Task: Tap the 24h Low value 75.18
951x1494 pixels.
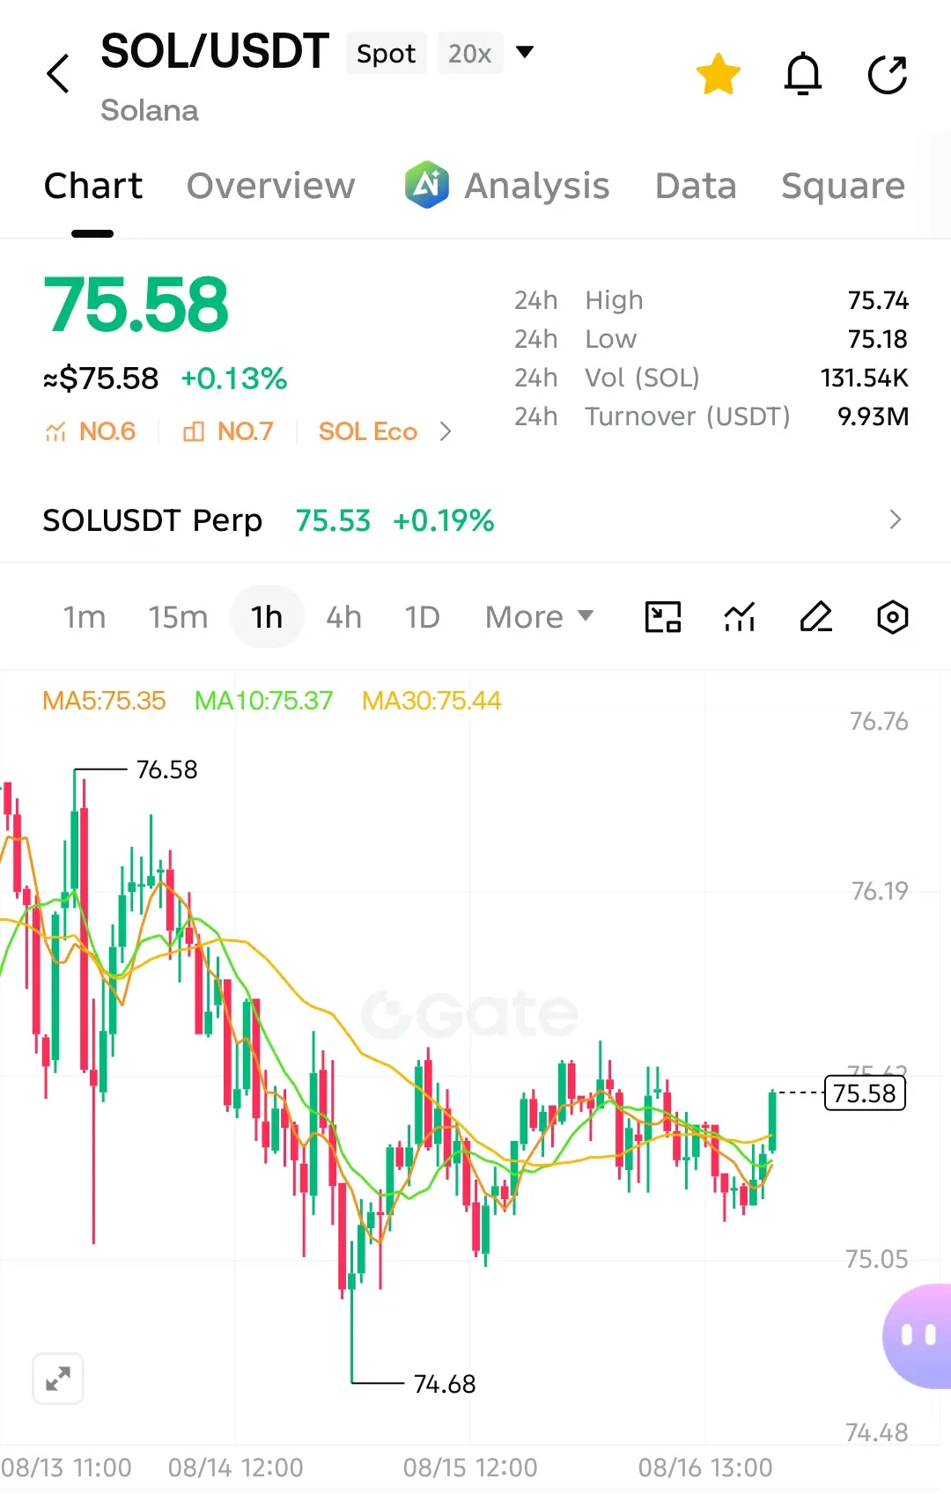Action: pos(878,339)
